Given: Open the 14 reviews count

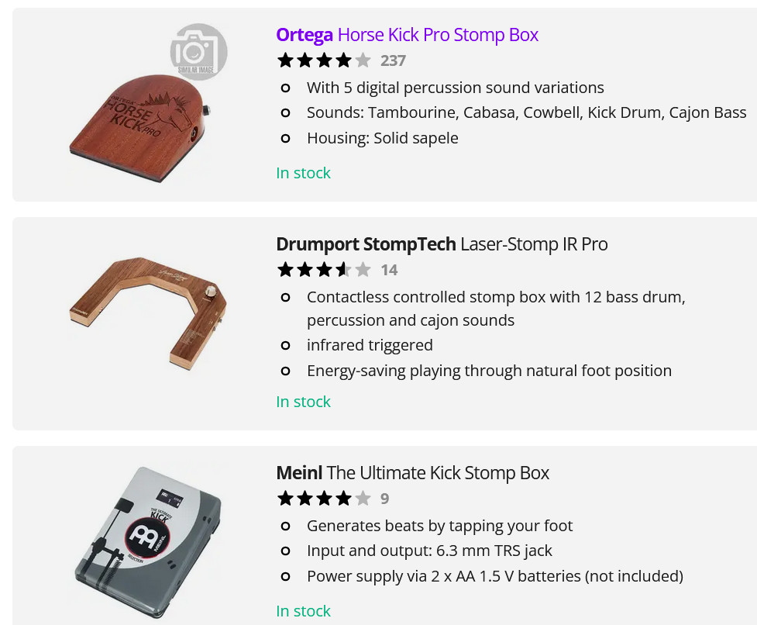Looking at the screenshot, I should pos(389,270).
